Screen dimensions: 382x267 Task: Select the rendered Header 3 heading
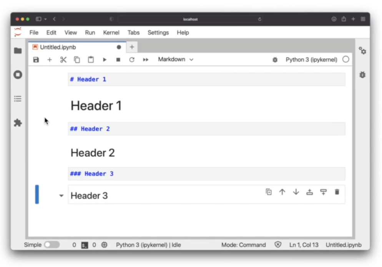tap(89, 196)
